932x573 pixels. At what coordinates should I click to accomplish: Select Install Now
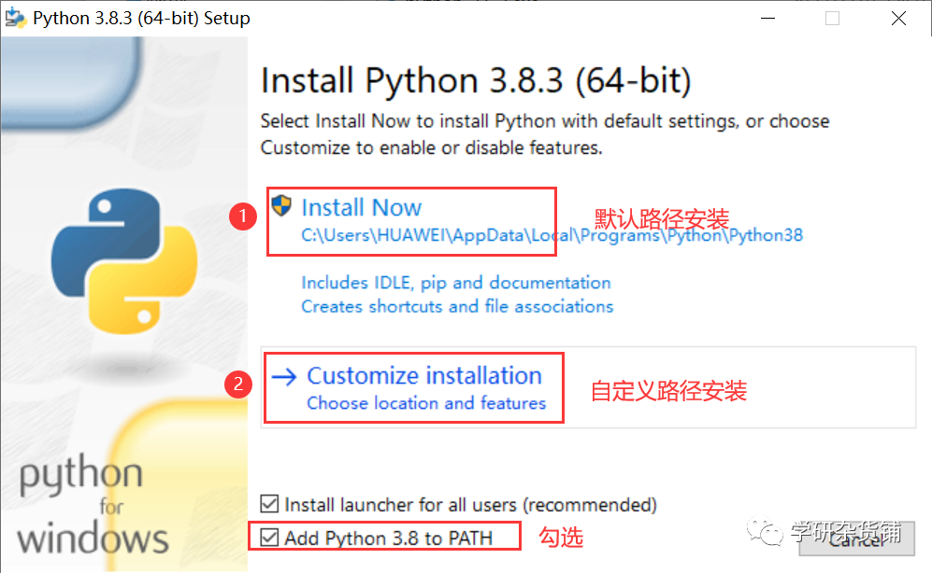tap(362, 207)
